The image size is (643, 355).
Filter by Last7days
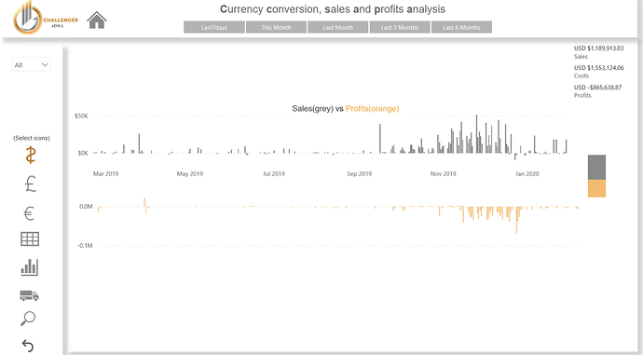[214, 27]
